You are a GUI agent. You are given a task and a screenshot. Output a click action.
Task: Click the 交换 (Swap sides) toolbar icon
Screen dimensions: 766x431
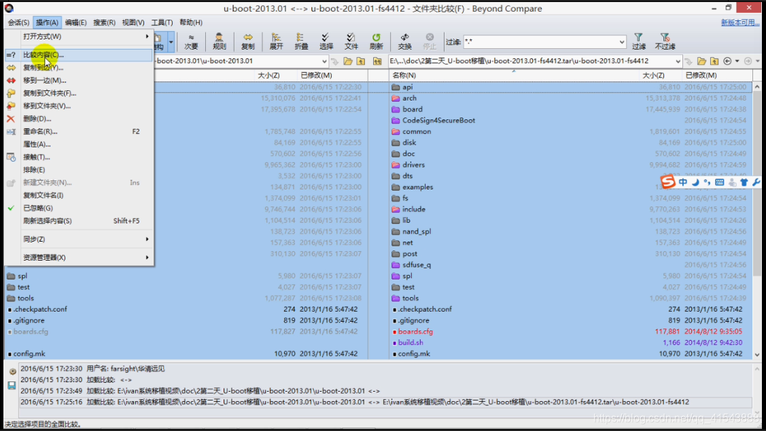[404, 41]
